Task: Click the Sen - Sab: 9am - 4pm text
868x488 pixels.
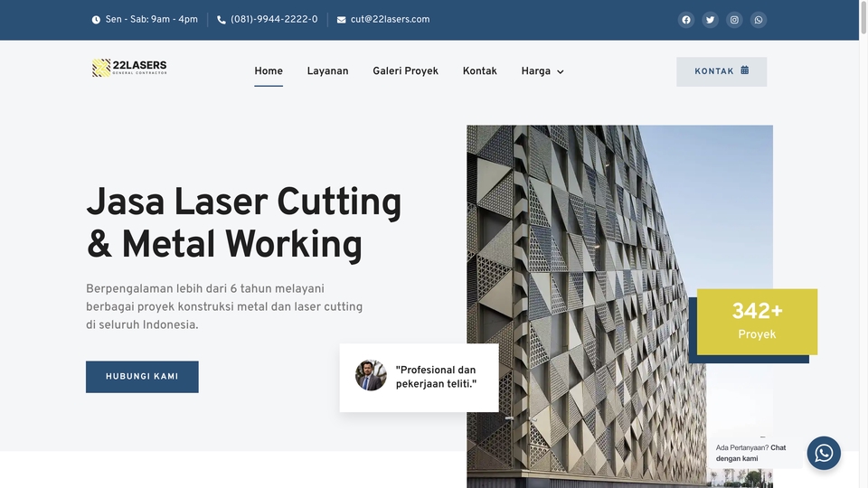Action: 151,19
